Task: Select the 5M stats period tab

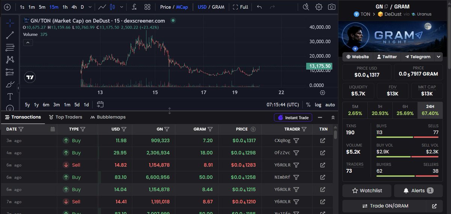Action: coord(355,110)
